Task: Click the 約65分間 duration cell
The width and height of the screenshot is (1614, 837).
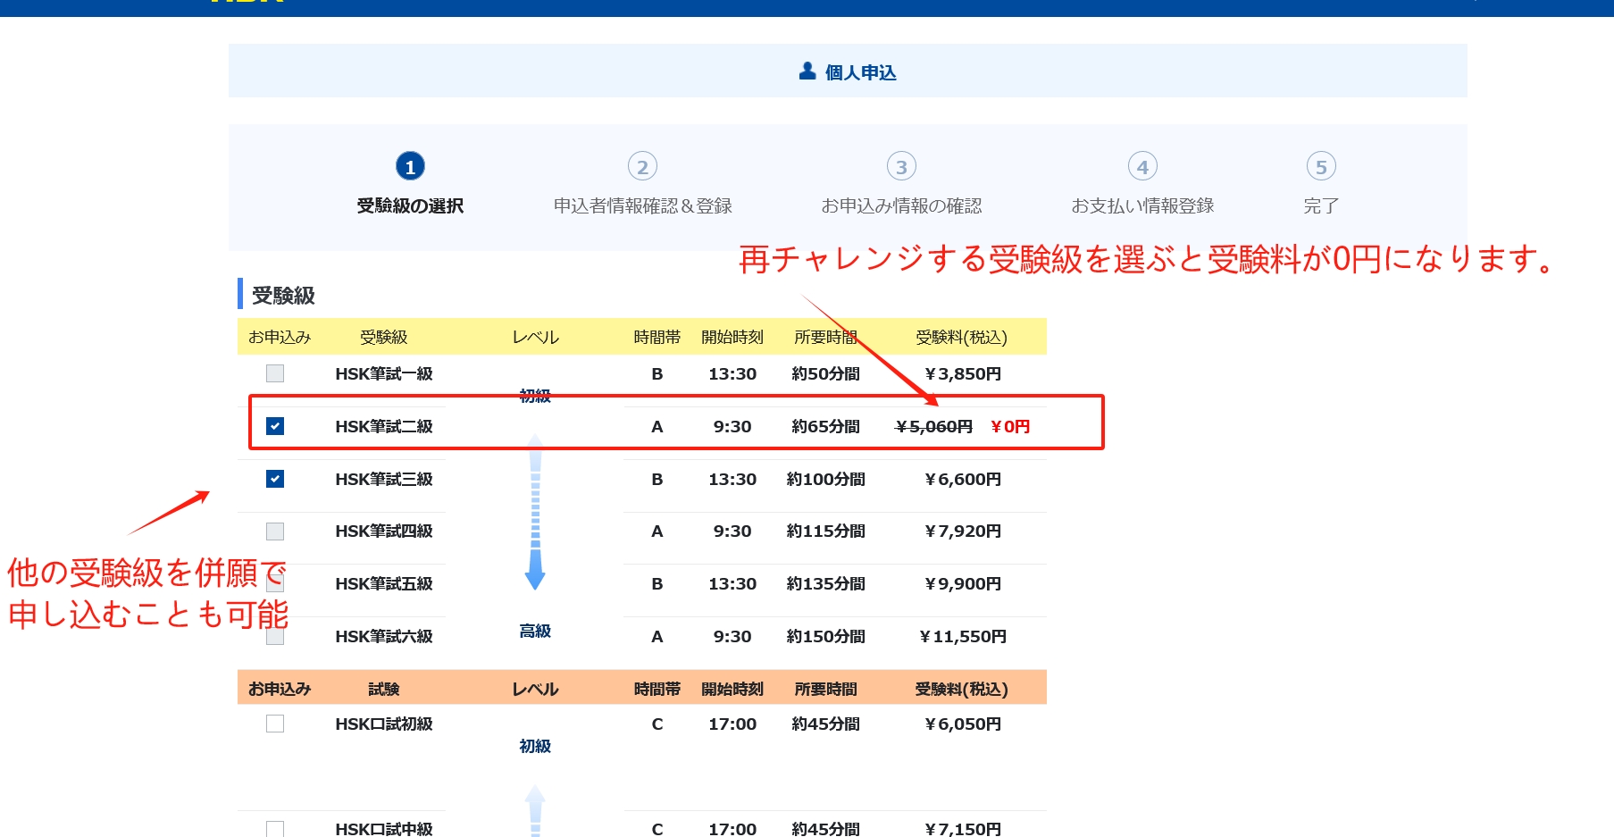Action: (825, 426)
